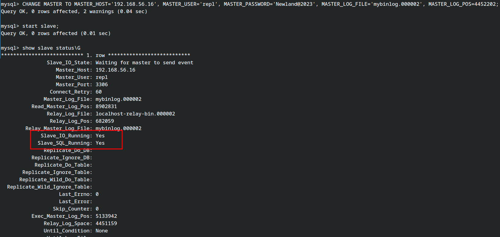Click the Master_User value repl

coord(102,77)
